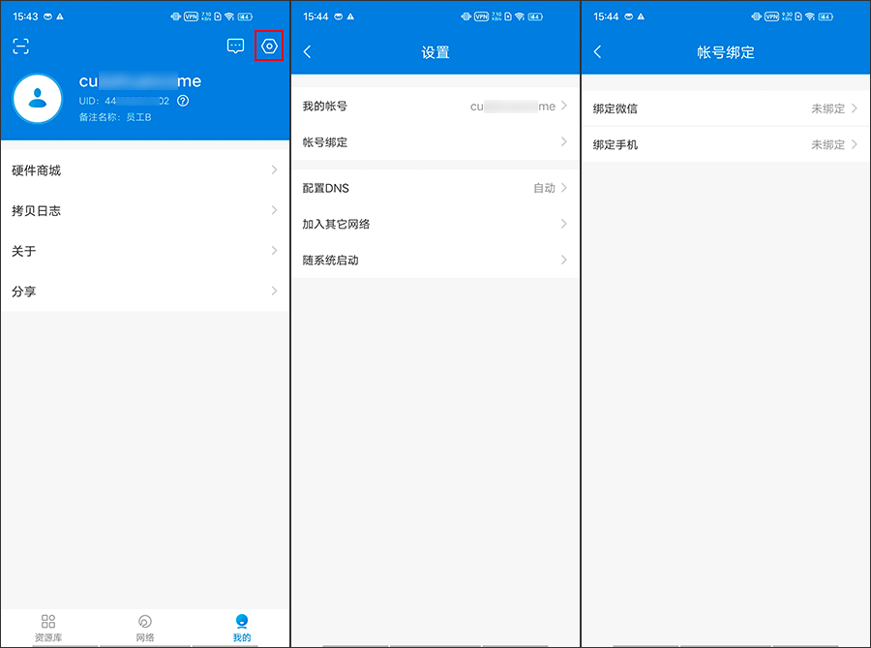This screenshot has width=871, height=648.
Task: Tap the question mark icon beside UID
Action: [183, 100]
